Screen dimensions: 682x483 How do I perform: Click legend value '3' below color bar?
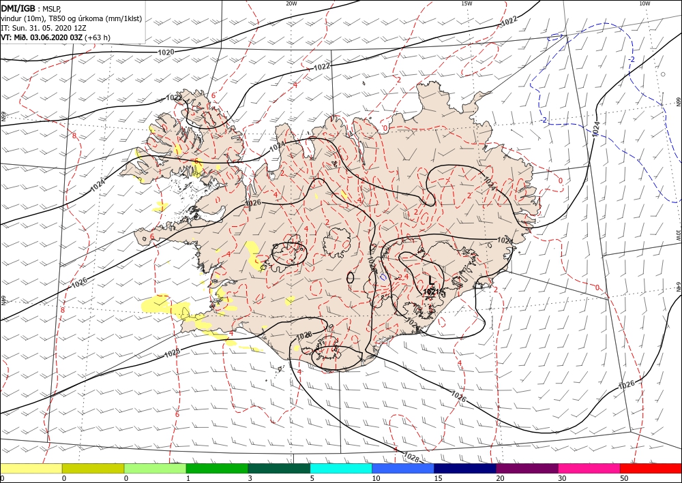250,478
